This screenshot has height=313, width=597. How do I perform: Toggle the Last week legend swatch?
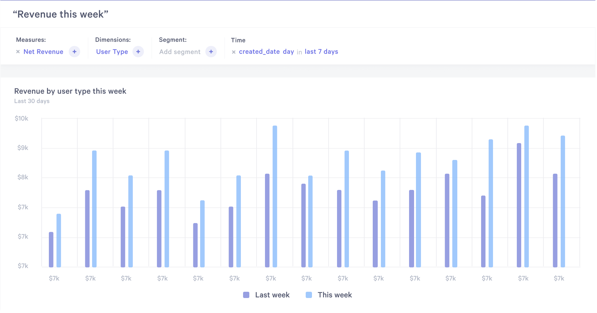(x=246, y=295)
